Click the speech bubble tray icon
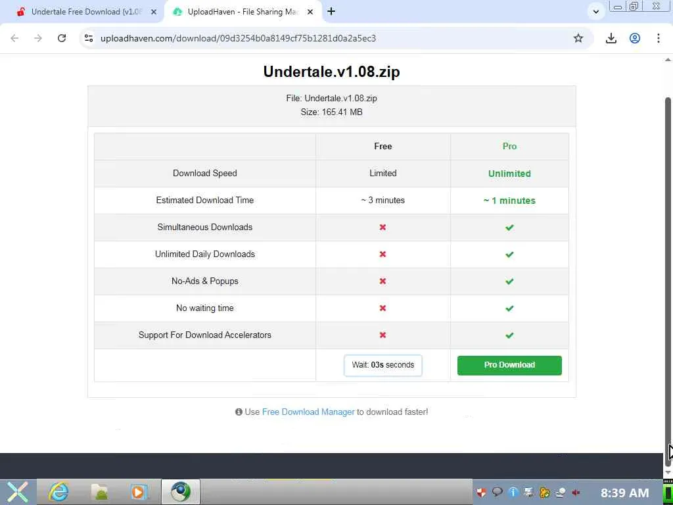 pyautogui.click(x=497, y=493)
